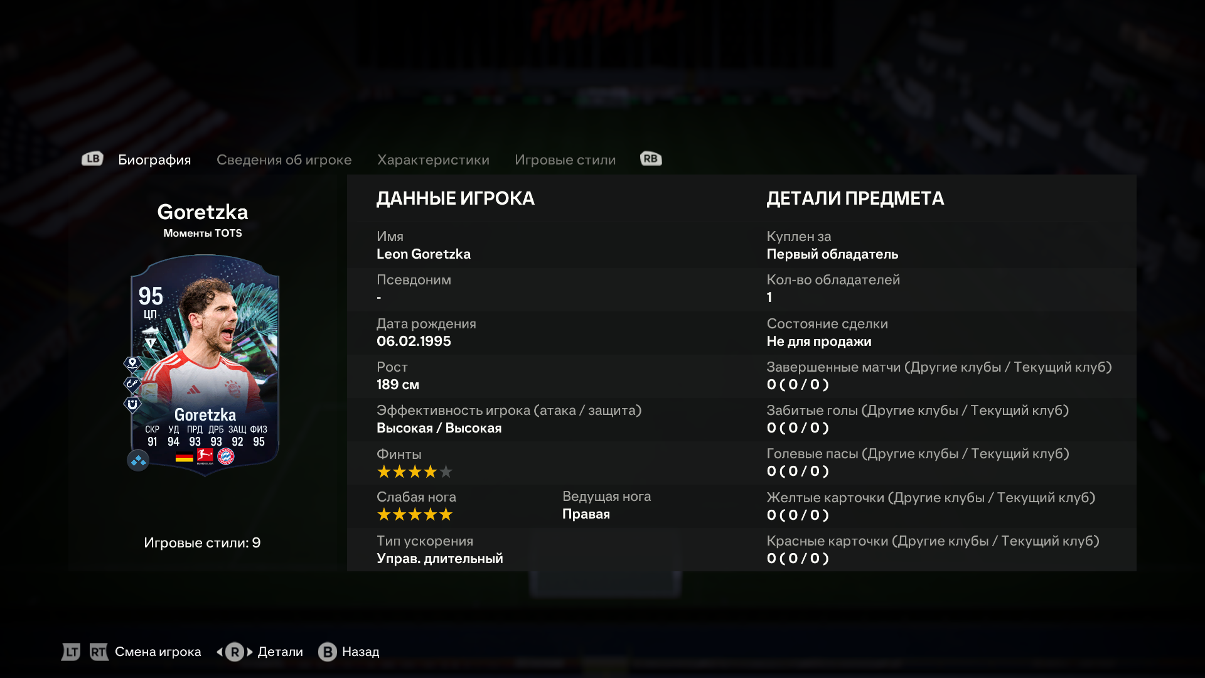1205x678 pixels.
Task: Click the Bundesliga league logo
Action: (205, 456)
